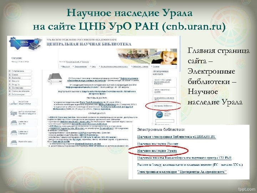The width and height of the screenshot is (257, 193).
Task: Open the 'Trans Tech Publications' link
Action: click(x=91, y=102)
